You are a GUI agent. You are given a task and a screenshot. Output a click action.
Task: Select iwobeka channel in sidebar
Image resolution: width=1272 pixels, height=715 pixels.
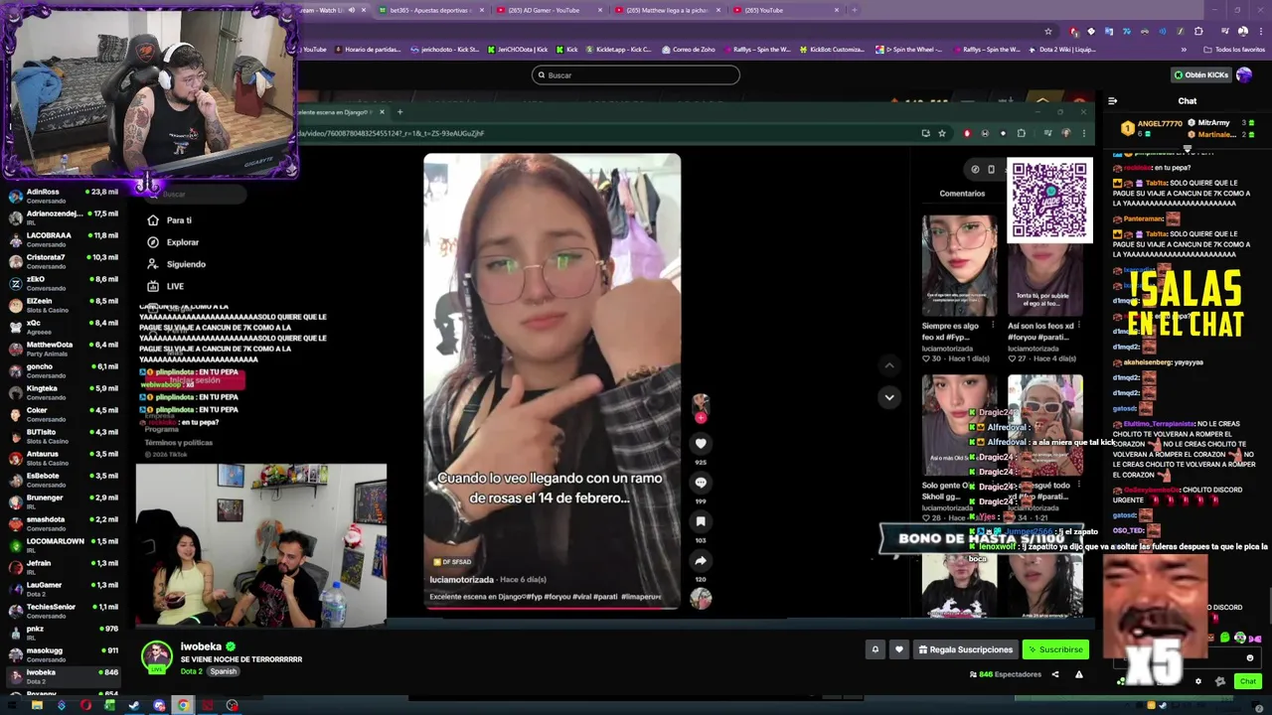(62, 676)
